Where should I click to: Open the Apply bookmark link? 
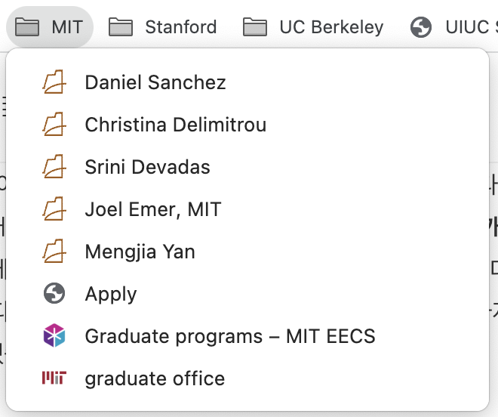tap(247, 293)
